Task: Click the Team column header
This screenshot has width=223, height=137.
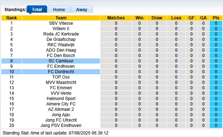Action: pyautogui.click(x=61, y=18)
